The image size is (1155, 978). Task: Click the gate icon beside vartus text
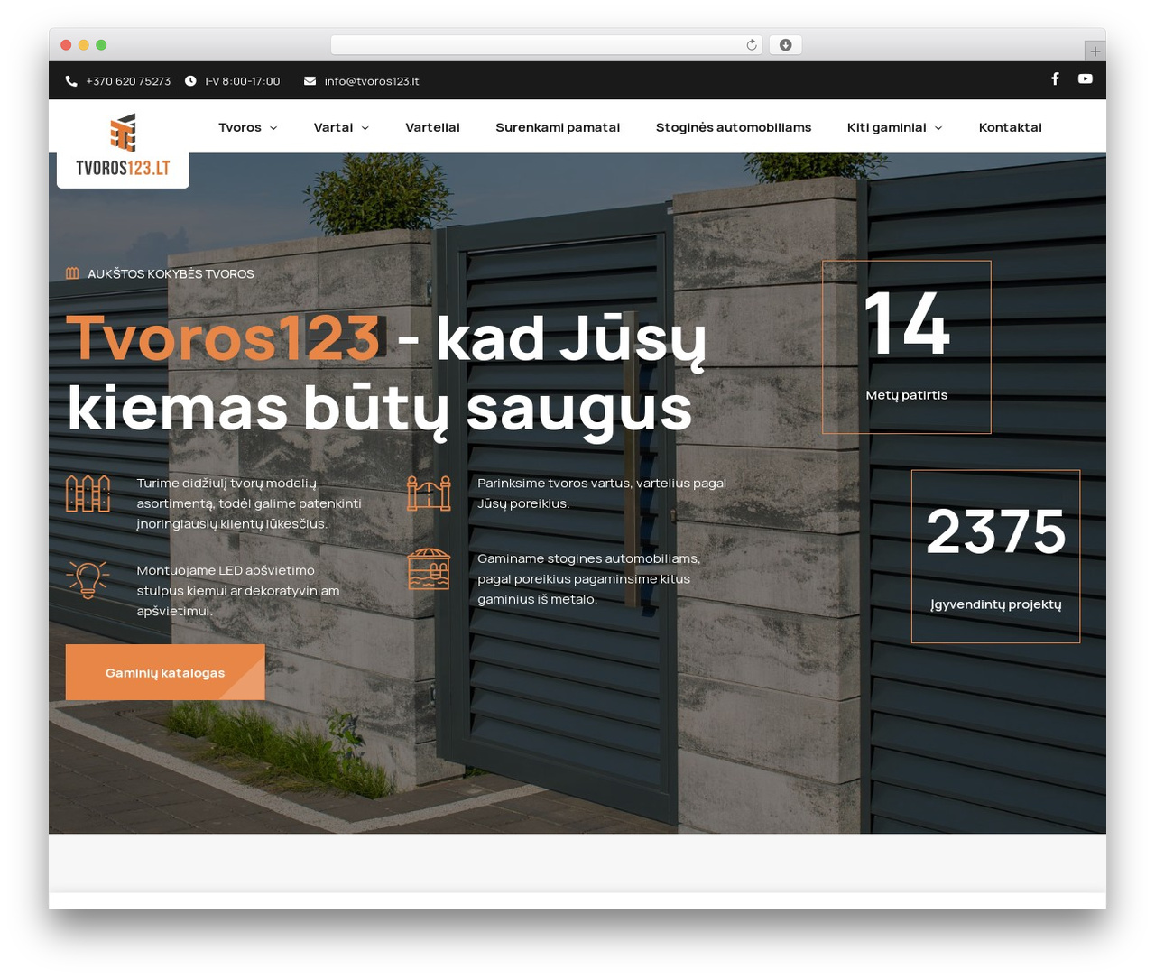[x=429, y=494]
